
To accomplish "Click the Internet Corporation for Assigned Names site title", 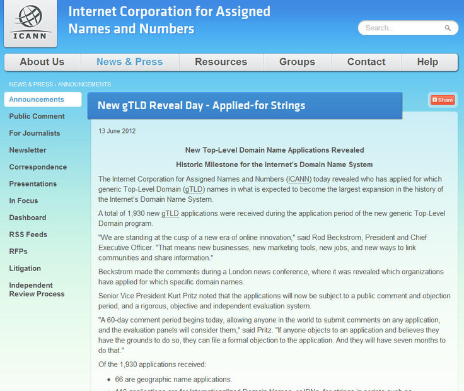I will point(169,20).
